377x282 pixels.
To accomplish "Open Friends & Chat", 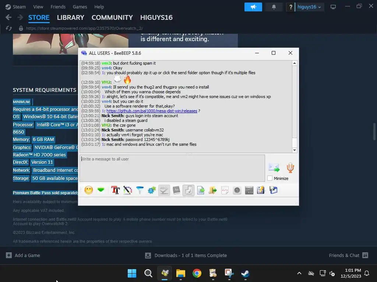I will click(348, 256).
